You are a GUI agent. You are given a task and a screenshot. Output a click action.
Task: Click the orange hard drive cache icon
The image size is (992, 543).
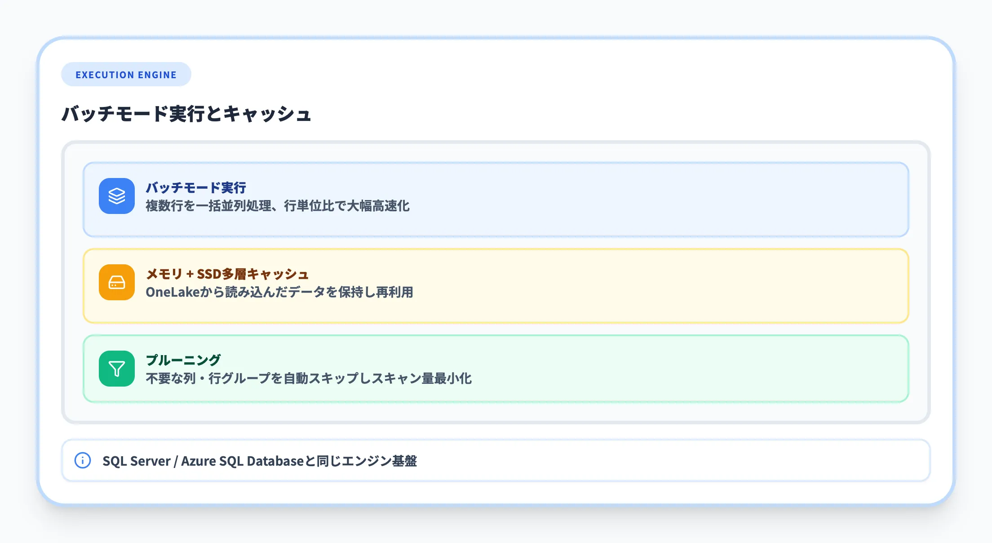coord(117,282)
